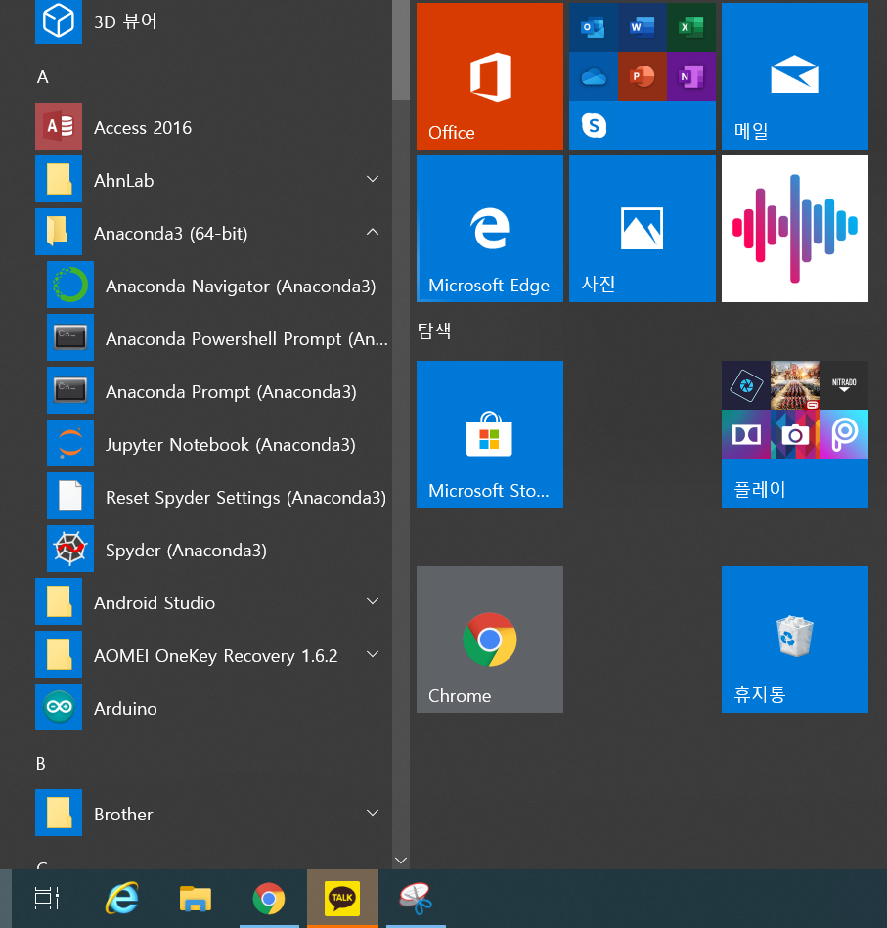Expand the Brother folder chevron
The image size is (887, 928).
373,813
